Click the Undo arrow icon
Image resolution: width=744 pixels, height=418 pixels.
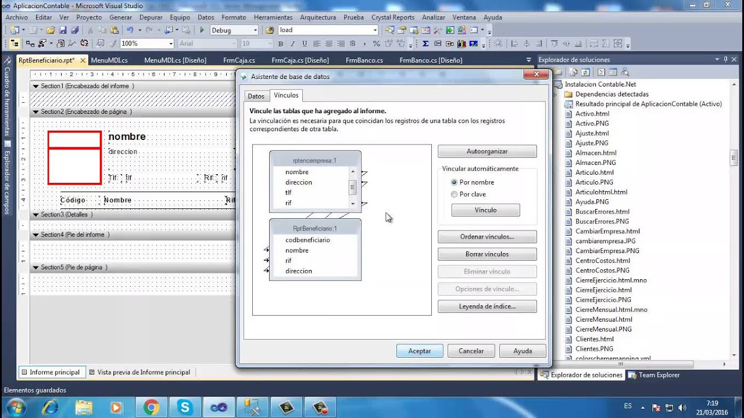[x=130, y=30]
